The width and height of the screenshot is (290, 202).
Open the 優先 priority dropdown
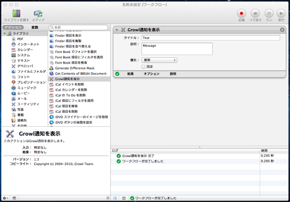pyautogui.click(x=159, y=60)
